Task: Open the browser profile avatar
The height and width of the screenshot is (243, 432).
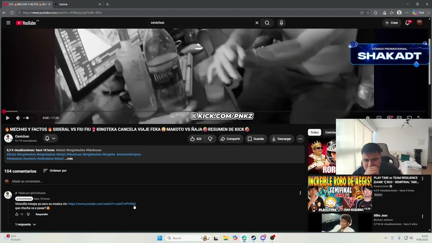Action: 399,13
